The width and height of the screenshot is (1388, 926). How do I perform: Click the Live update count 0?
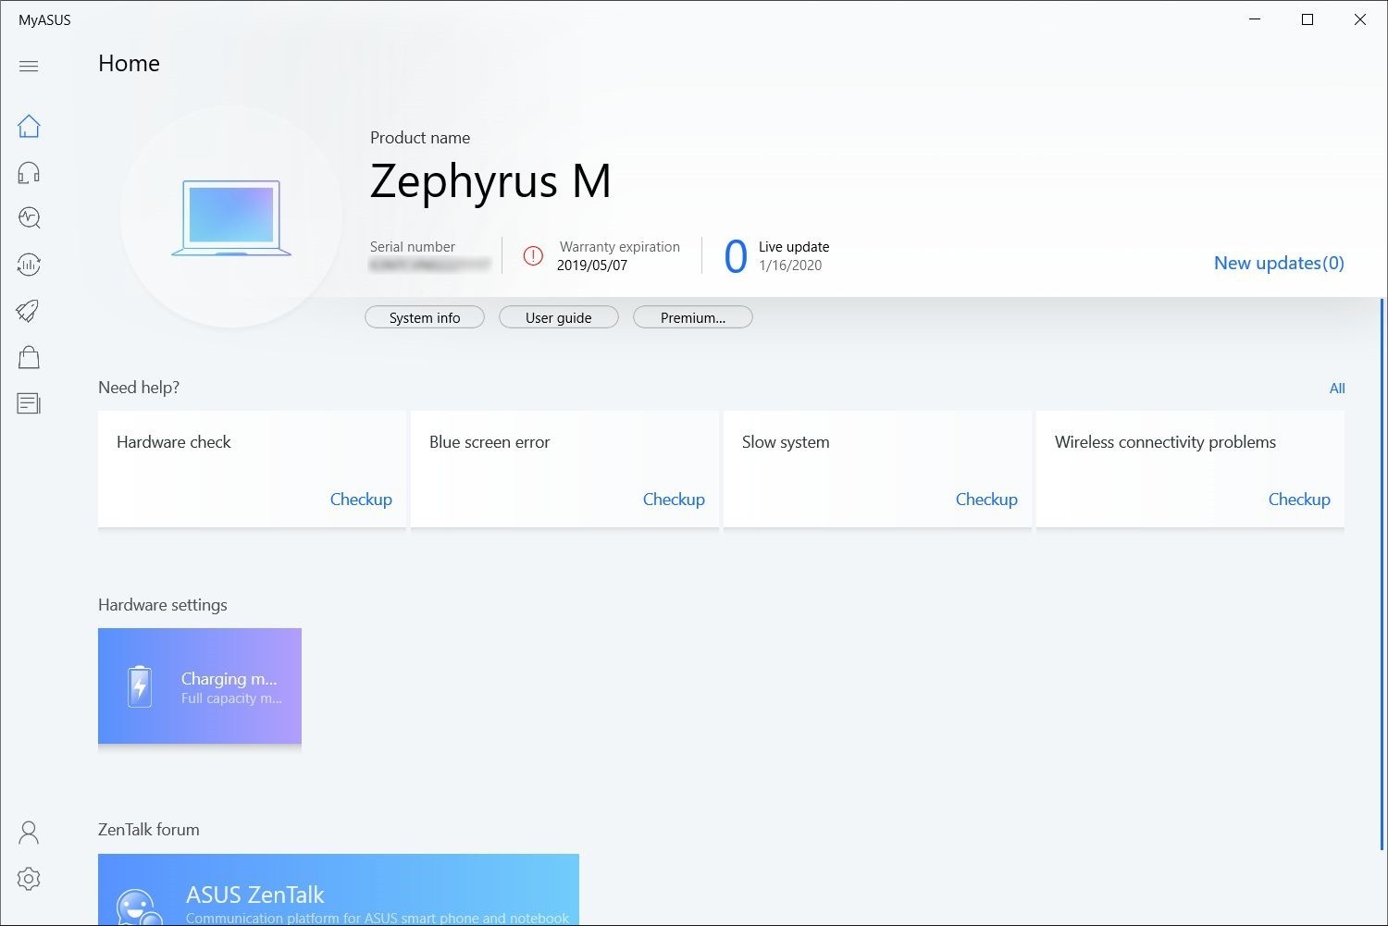coord(736,257)
